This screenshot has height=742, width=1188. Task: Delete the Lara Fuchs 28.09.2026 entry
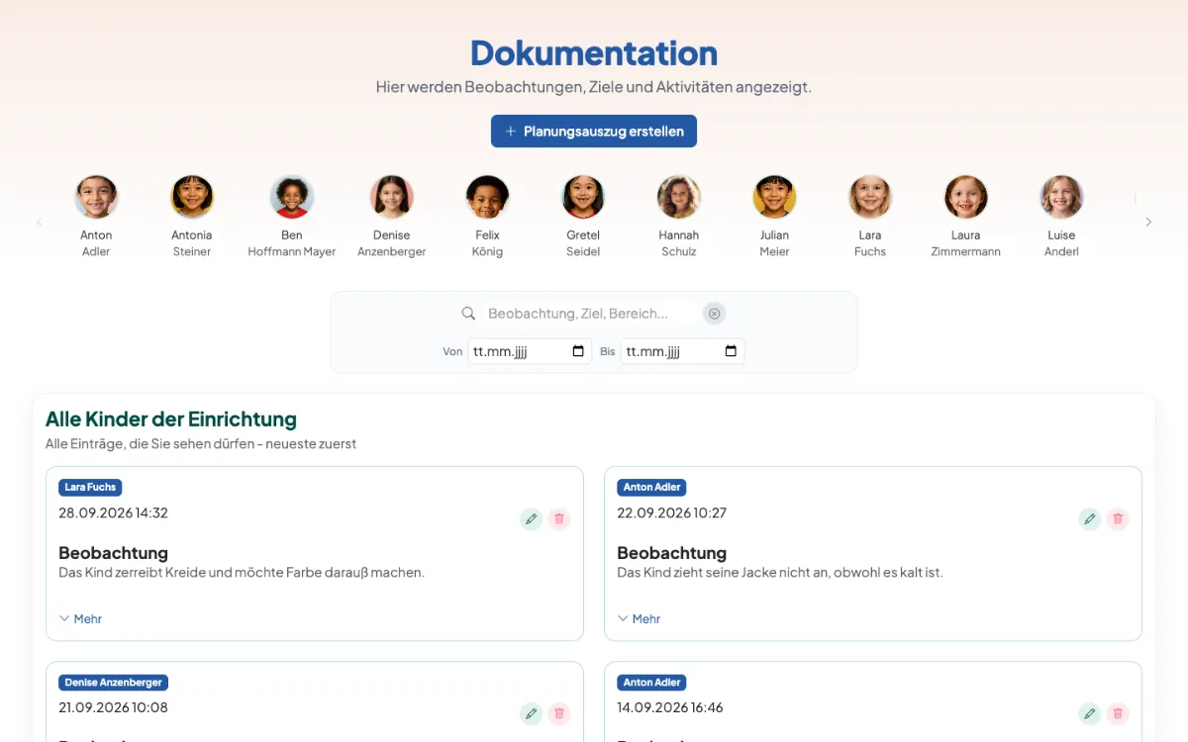[559, 518]
